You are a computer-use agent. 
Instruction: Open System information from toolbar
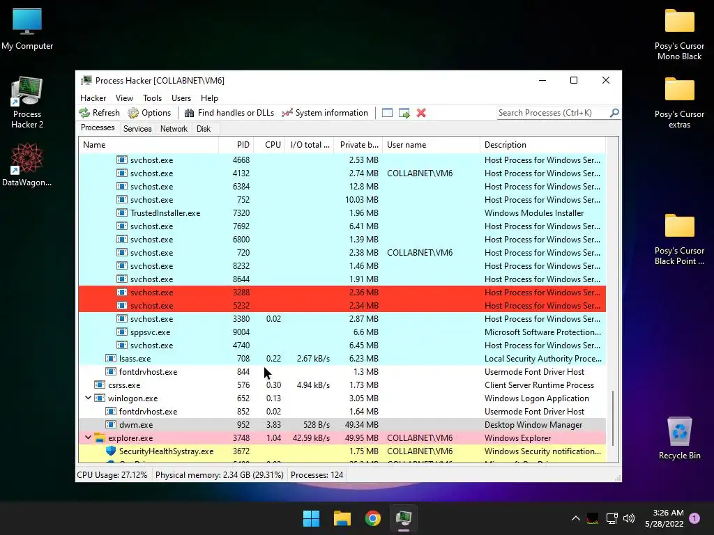[x=325, y=113]
